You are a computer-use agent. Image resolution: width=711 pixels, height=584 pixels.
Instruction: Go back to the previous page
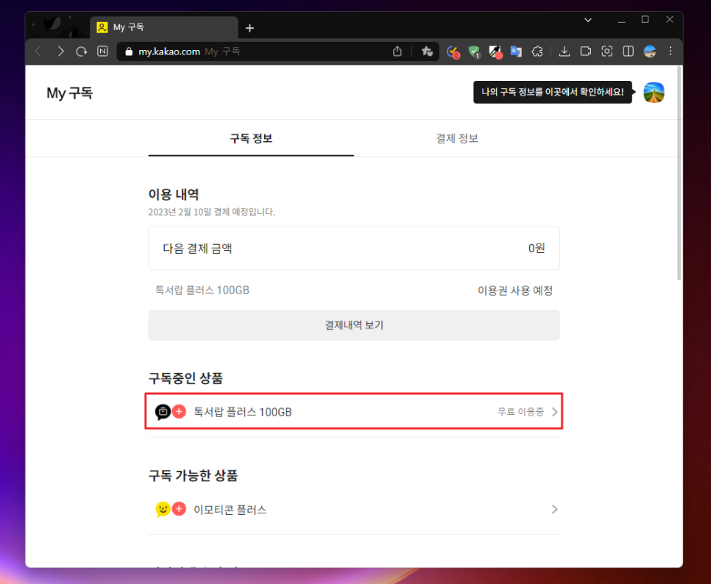tap(38, 51)
